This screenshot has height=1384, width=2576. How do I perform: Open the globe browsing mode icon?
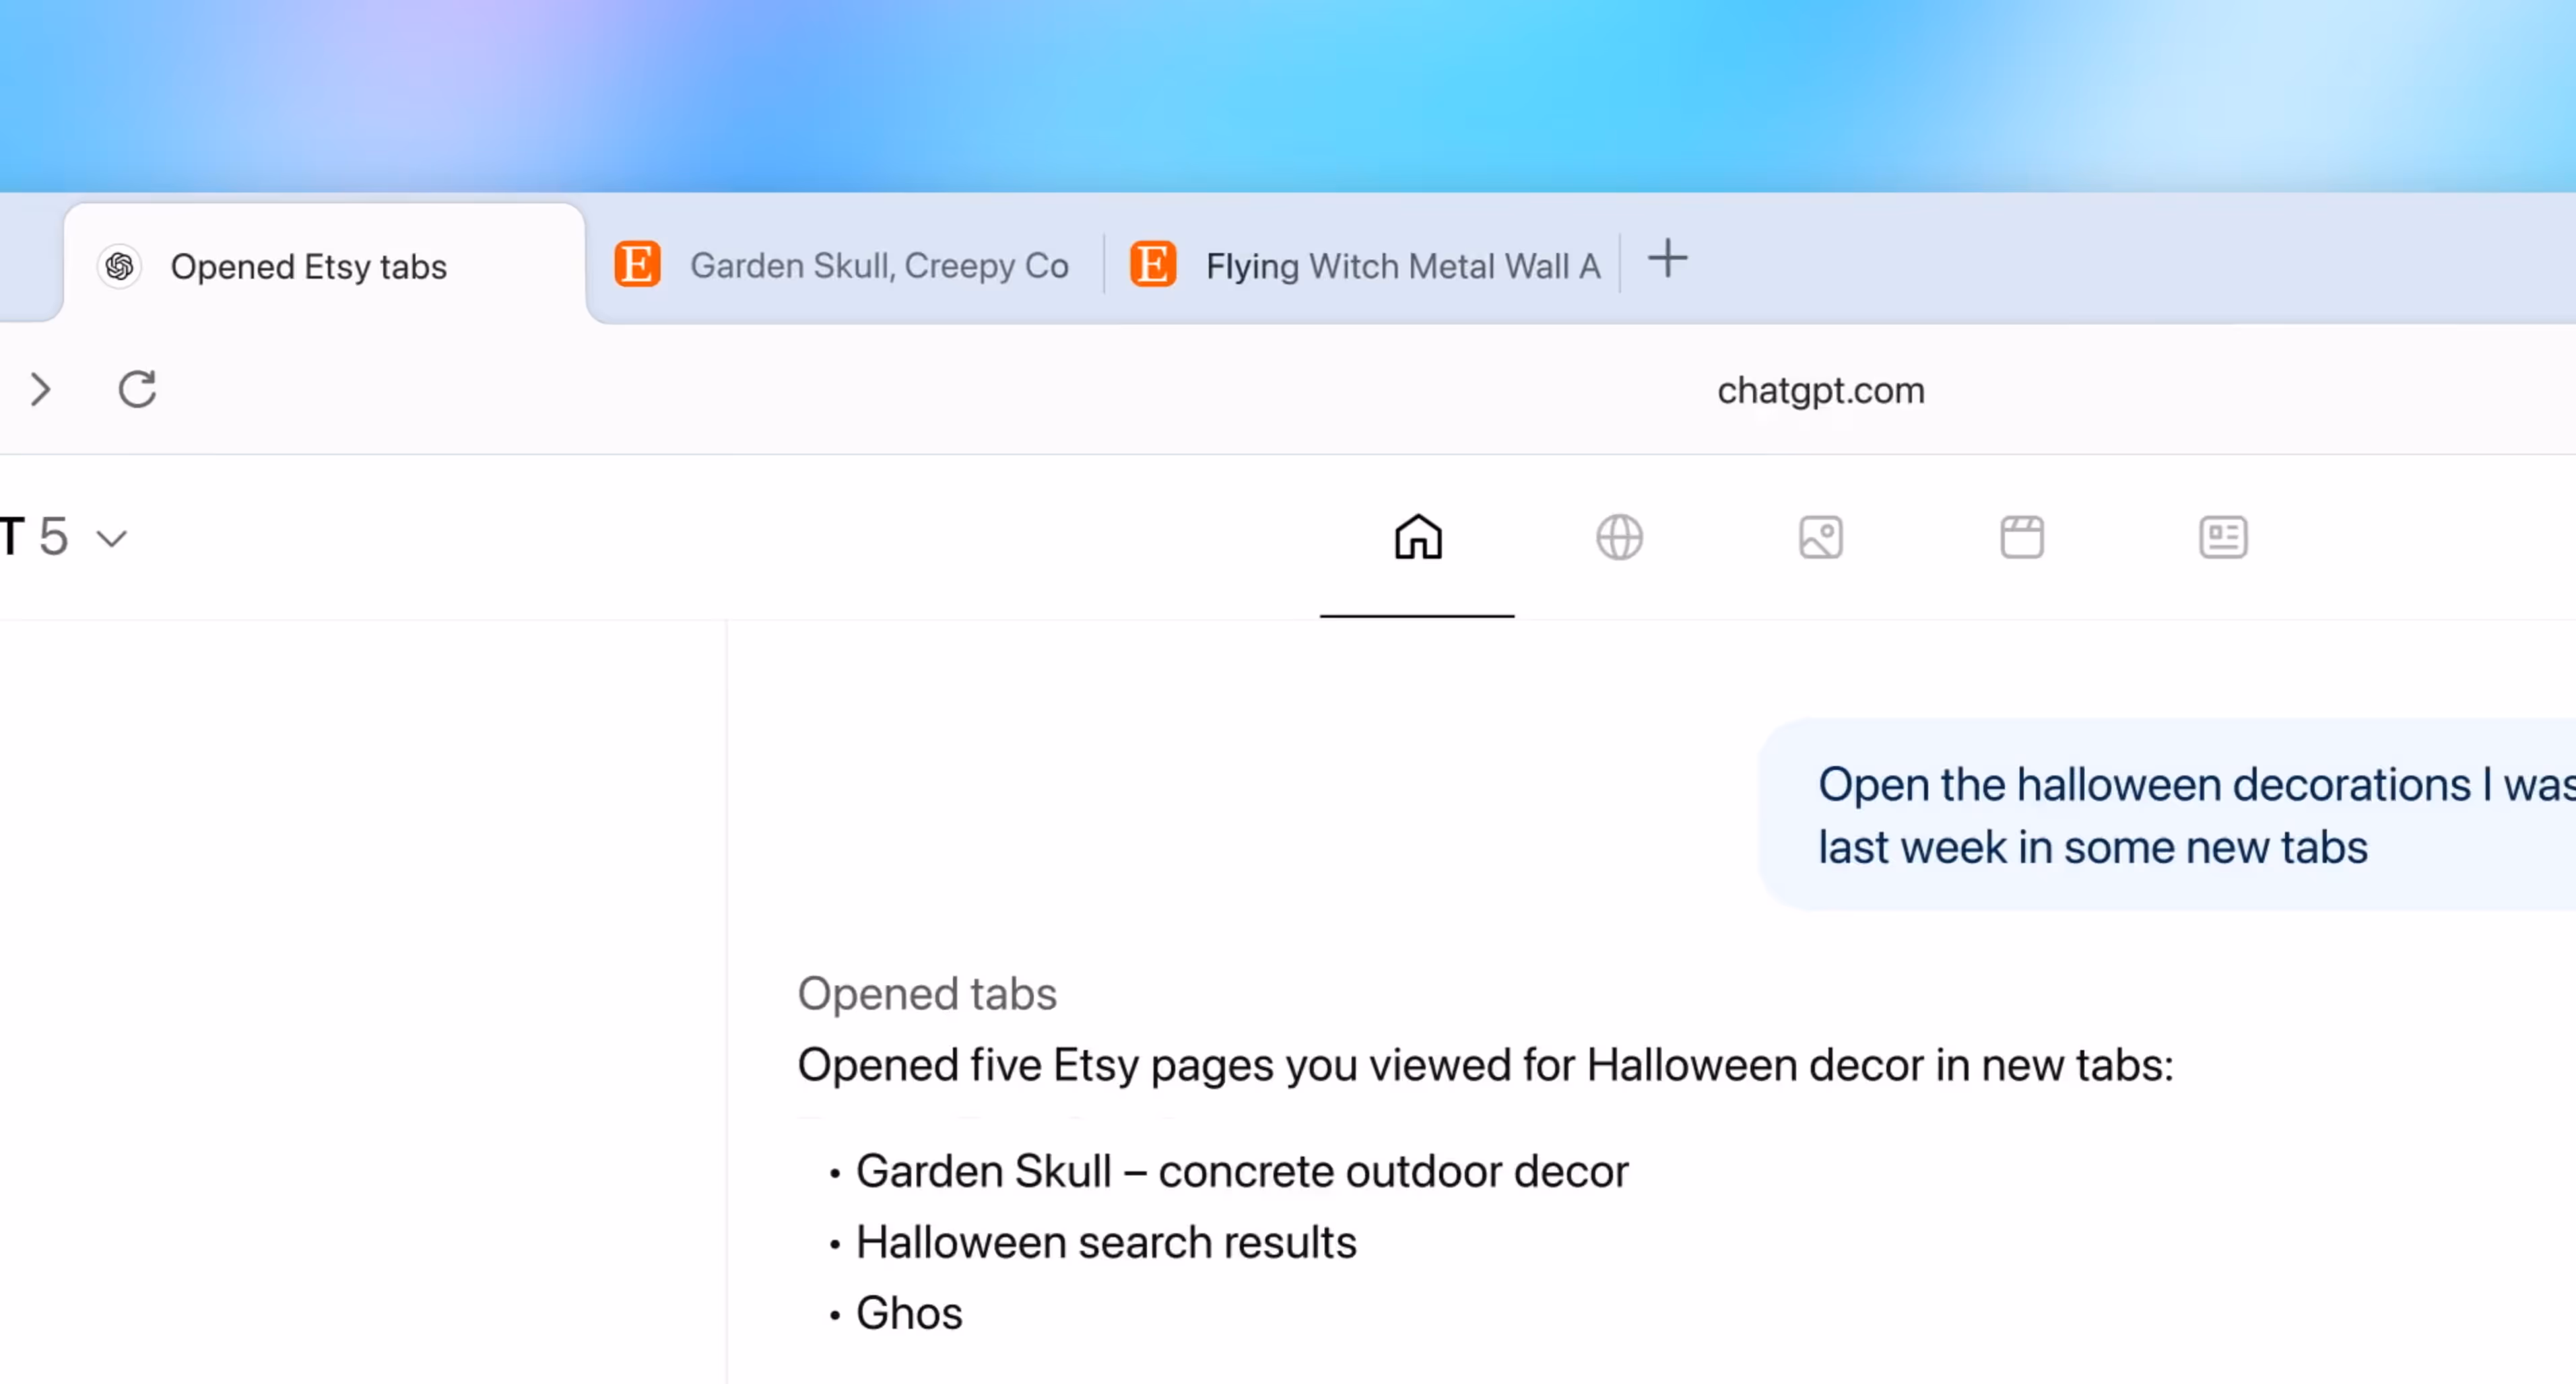1618,537
